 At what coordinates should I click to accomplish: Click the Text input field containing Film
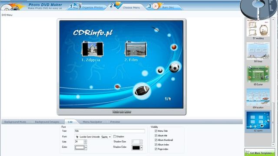tap(109, 131)
